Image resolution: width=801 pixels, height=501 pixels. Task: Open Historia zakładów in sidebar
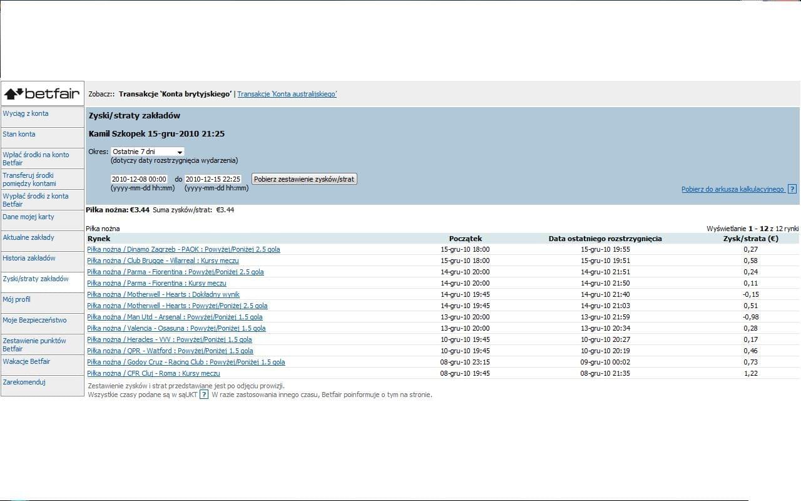tap(29, 258)
